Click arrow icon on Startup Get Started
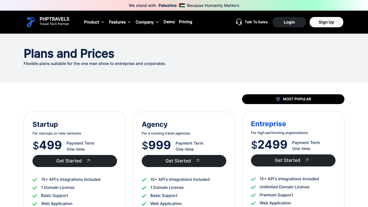368x207 pixels. (x=88, y=161)
